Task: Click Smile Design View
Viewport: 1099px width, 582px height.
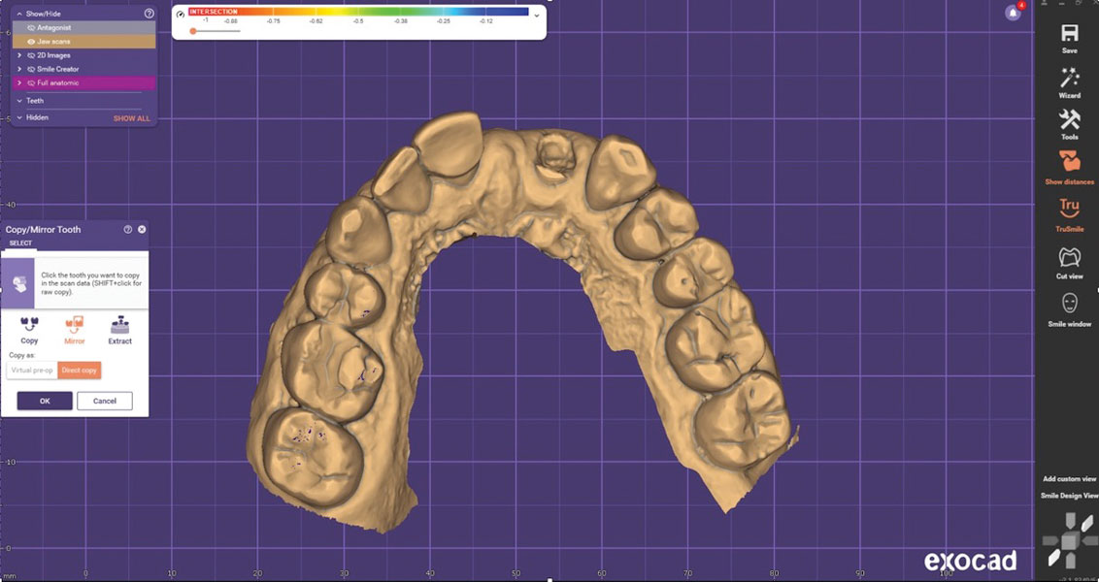Action: coord(1069,495)
